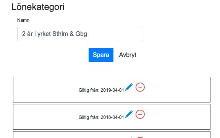The height and width of the screenshot is (138, 220).
Task: Delete the 2018-04-01 entry with red minus
Action: click(x=140, y=114)
